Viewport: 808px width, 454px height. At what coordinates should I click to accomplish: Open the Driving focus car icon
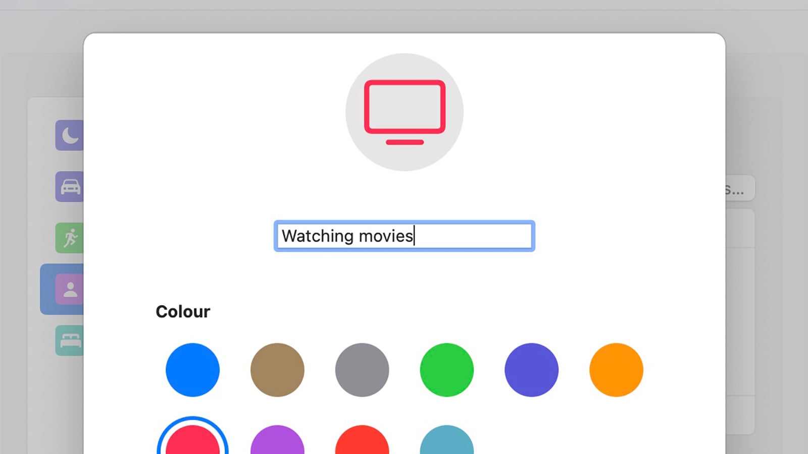(71, 186)
